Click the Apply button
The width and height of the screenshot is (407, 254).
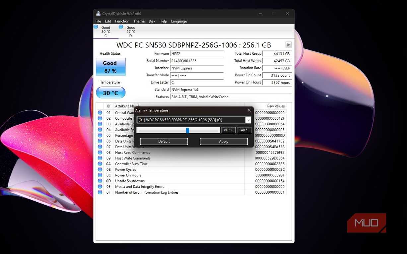tap(224, 142)
